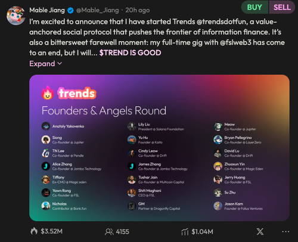Viewport: 298px width, 242px height.
Task: Click the Mable Jiang display name
Action: coord(47,10)
